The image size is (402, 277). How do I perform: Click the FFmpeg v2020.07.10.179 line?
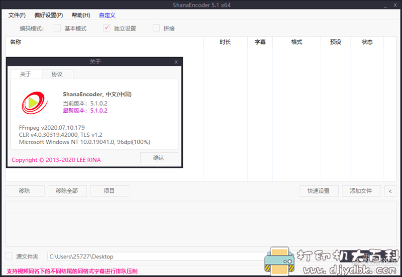tap(52, 128)
